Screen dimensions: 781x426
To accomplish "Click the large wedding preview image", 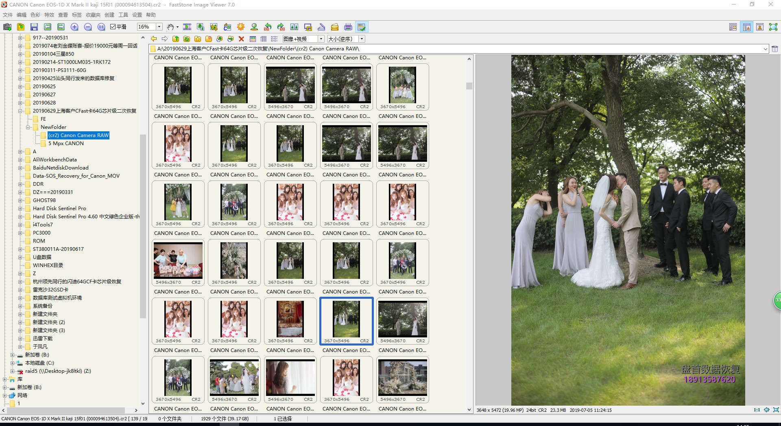I will point(628,230).
